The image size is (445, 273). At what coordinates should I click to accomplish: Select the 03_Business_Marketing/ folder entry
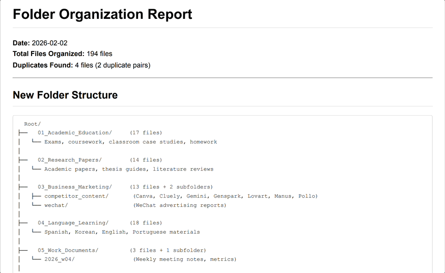pos(74,187)
